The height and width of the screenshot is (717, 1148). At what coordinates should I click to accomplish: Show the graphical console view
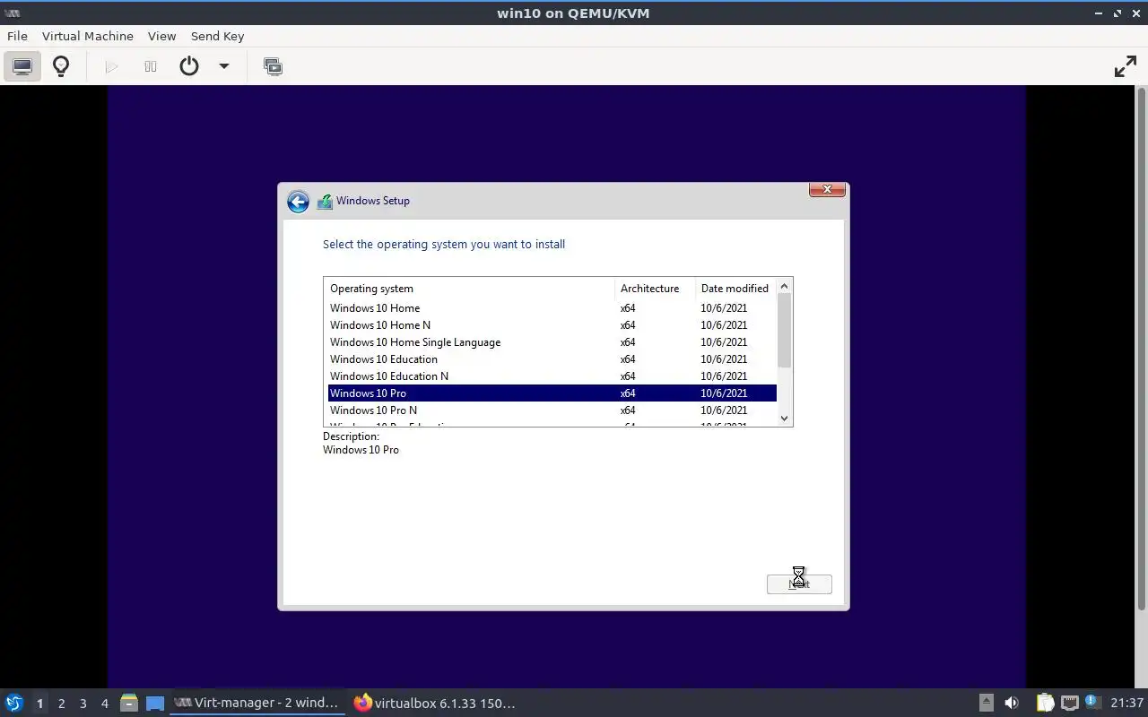pyautogui.click(x=22, y=66)
